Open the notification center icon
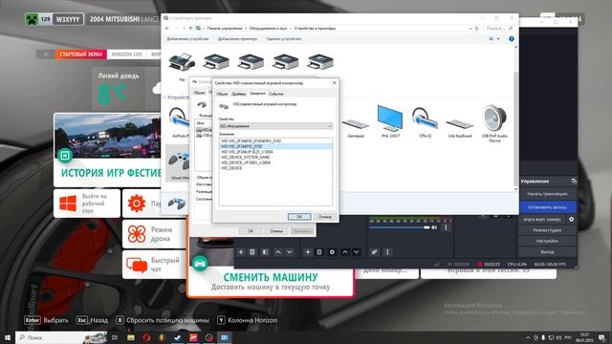 point(601,337)
